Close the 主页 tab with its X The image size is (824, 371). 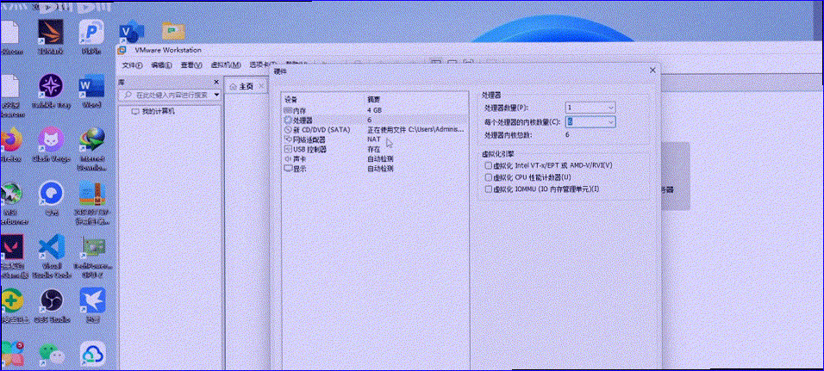262,86
